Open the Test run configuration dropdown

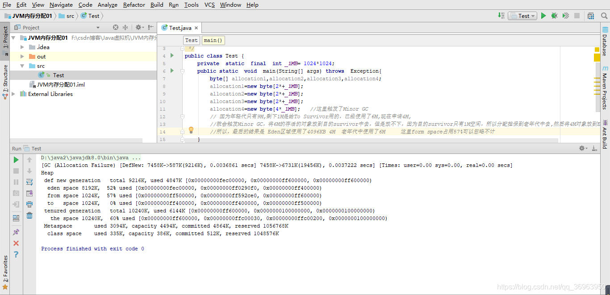click(524, 16)
